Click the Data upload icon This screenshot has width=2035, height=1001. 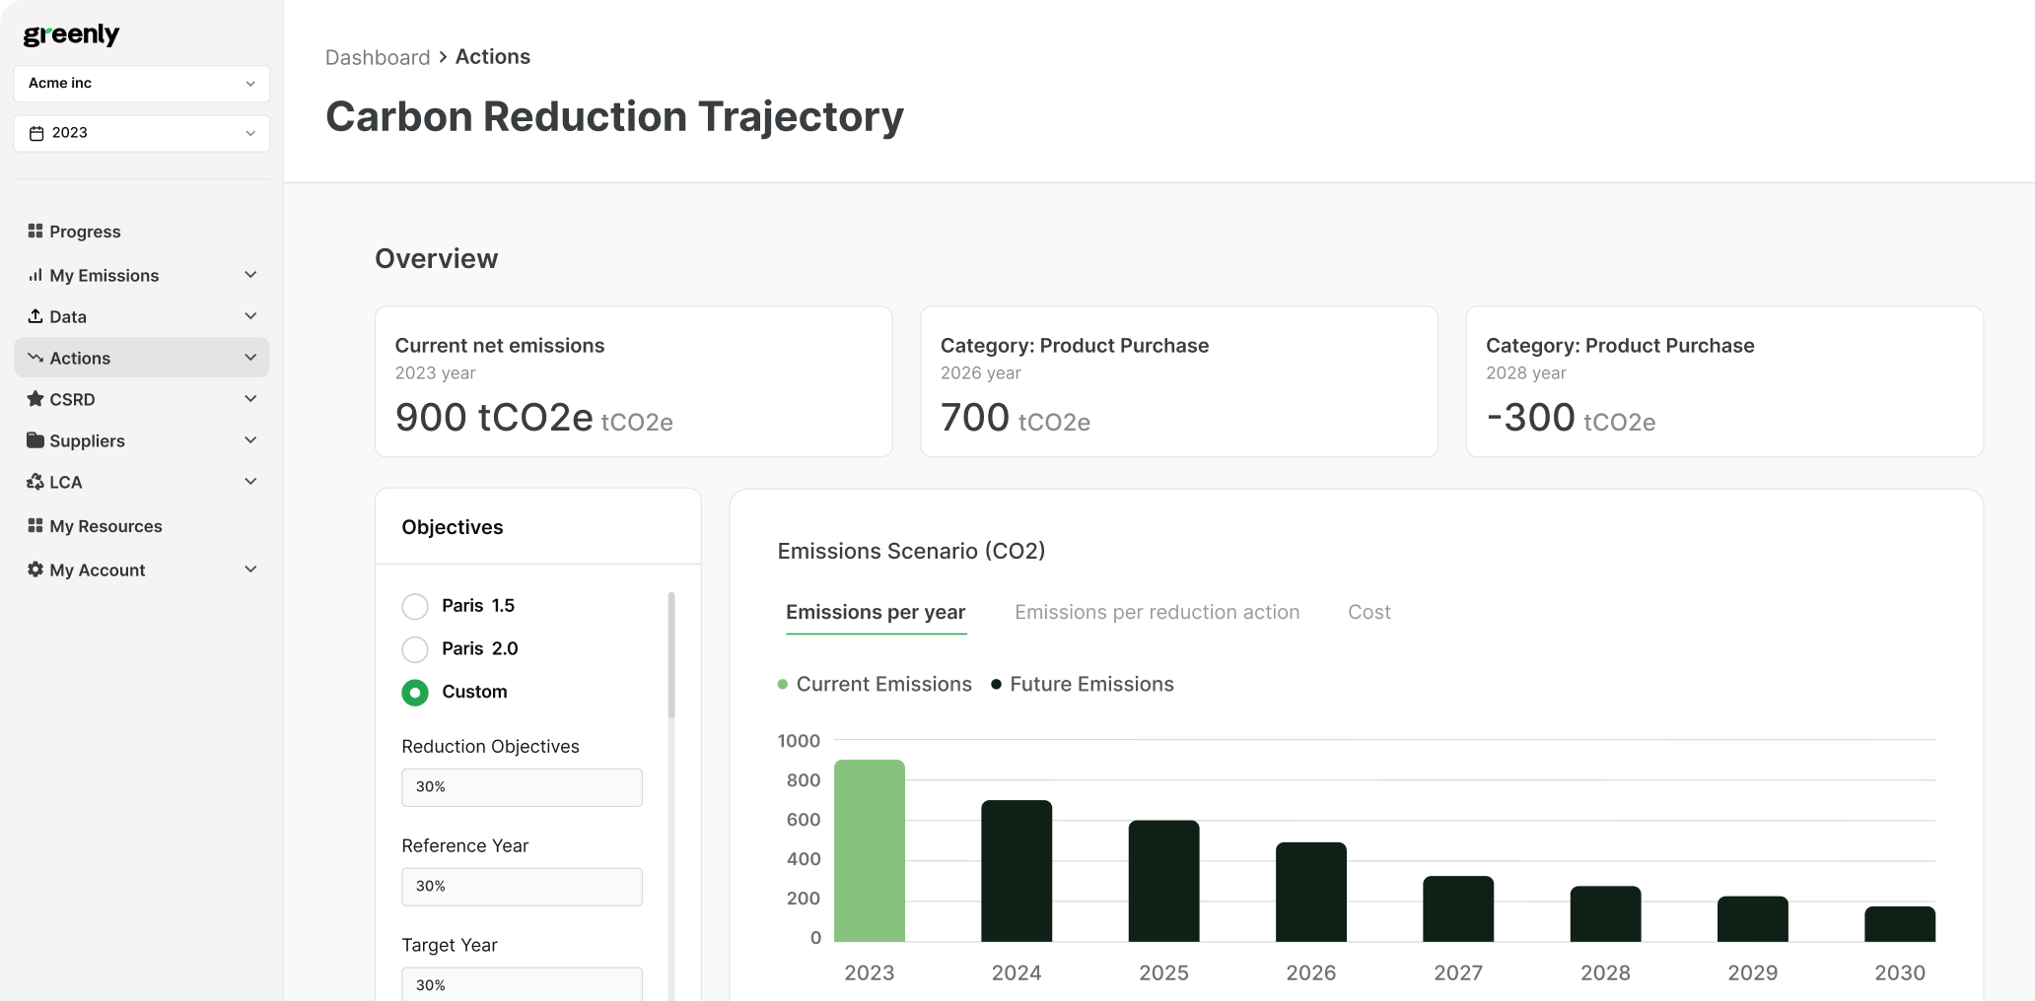[x=35, y=316]
